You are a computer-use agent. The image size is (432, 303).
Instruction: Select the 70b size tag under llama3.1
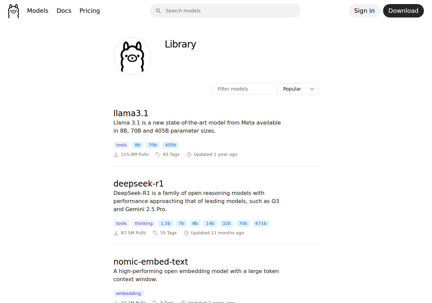153,145
